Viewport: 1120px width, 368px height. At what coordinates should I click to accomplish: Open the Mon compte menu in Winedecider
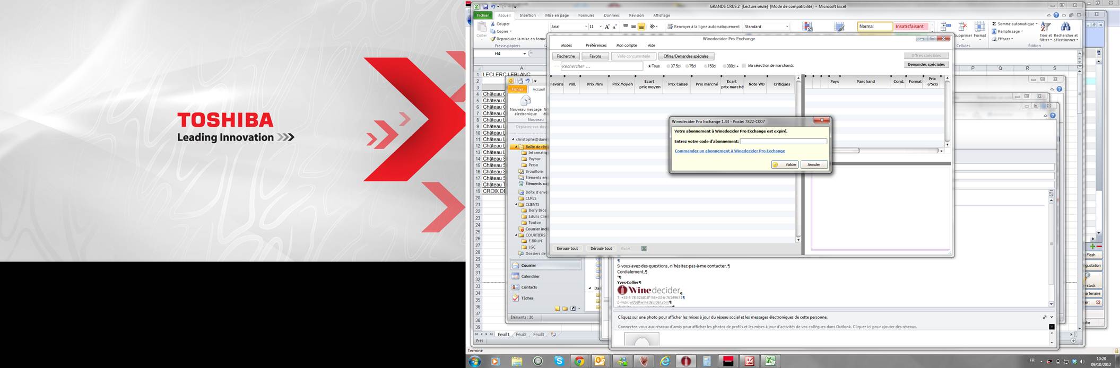click(627, 46)
